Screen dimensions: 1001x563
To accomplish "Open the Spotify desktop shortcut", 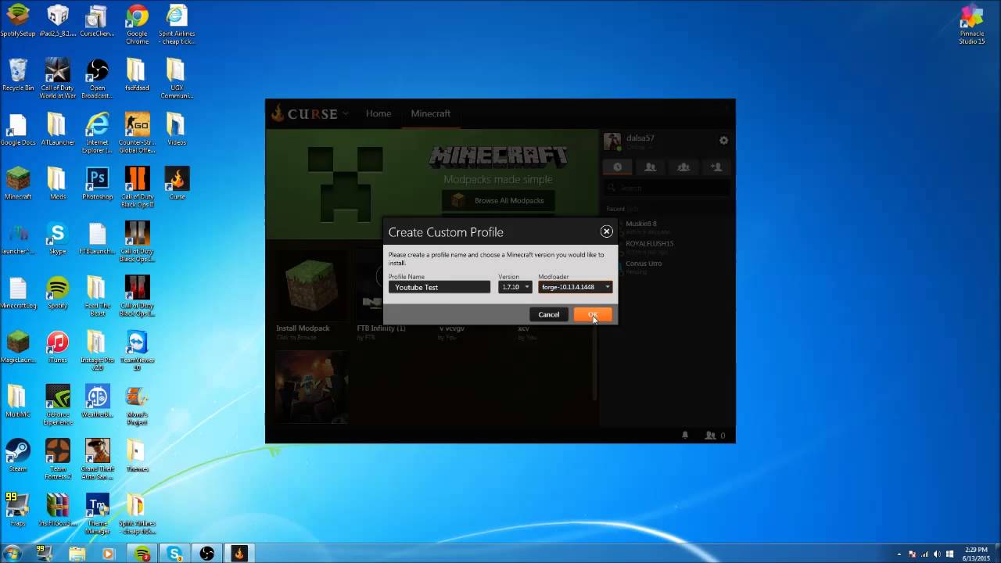I will point(57,292).
